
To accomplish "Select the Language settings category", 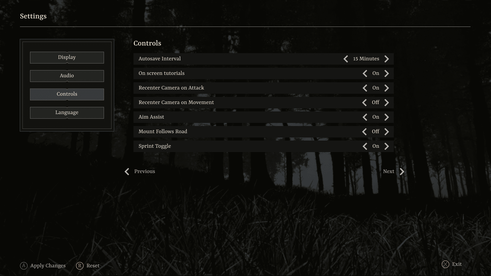I will [67, 113].
